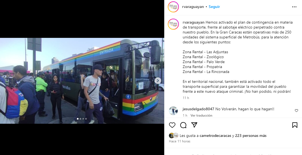Viewport: 302px width, 155px height.
Task: Open comments via the speech bubble icon
Action: coord(183,125)
